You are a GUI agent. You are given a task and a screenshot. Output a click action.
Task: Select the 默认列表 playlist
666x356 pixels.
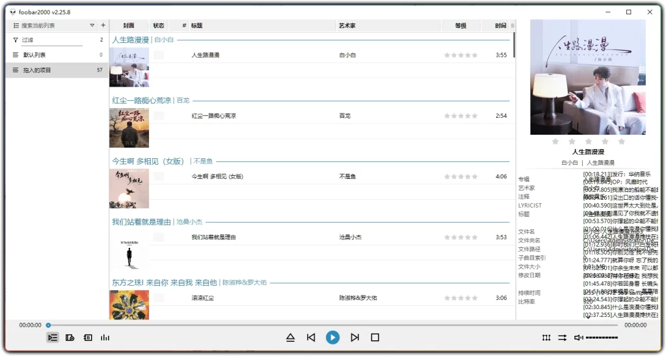57,55
